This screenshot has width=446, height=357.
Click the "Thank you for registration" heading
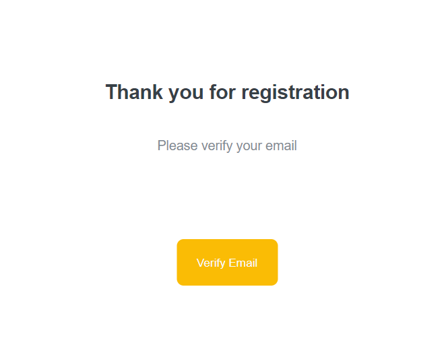(227, 92)
